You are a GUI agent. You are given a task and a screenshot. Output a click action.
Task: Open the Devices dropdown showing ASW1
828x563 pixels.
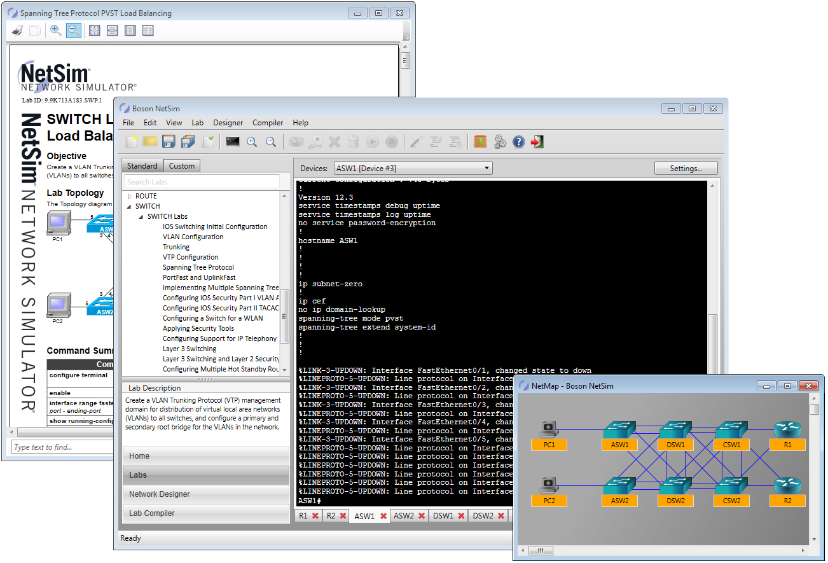pos(486,167)
